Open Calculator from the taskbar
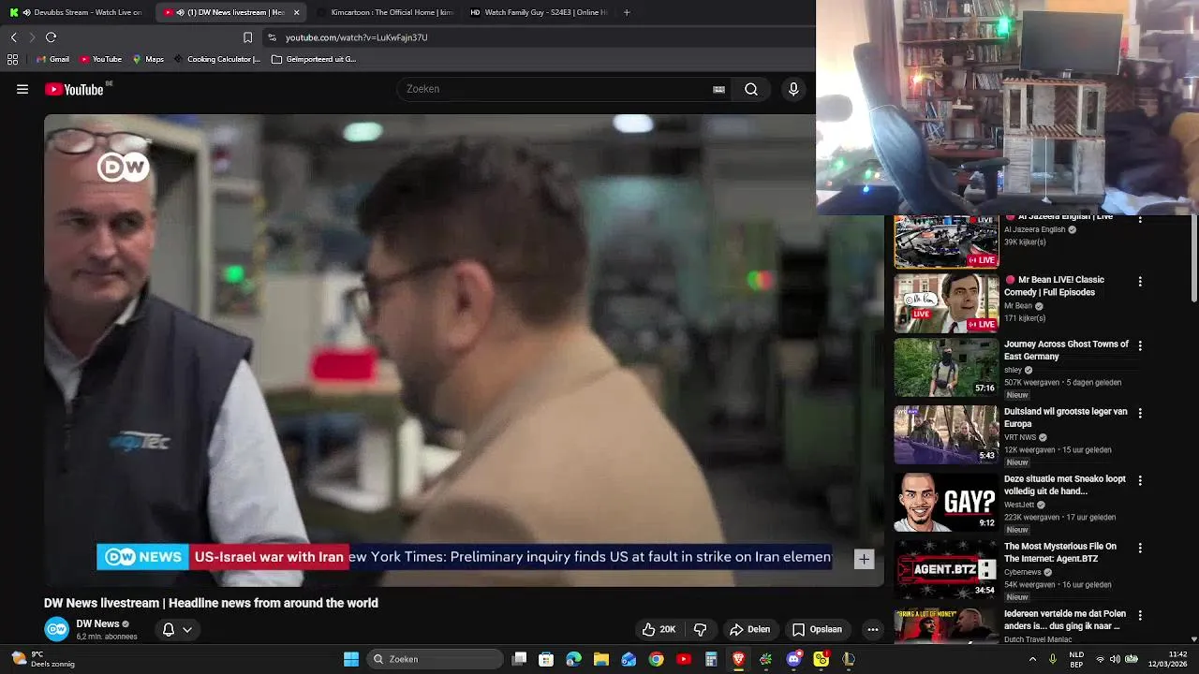The width and height of the screenshot is (1199, 674). [711, 659]
